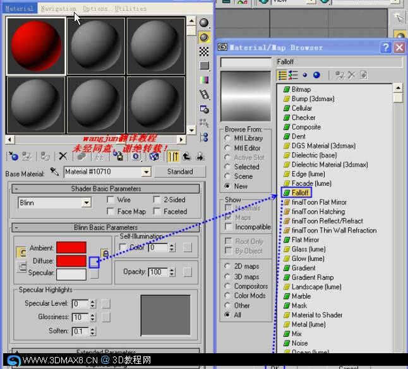Toggle the Backlight icon
The height and width of the screenshot is (369, 408).
204,37
